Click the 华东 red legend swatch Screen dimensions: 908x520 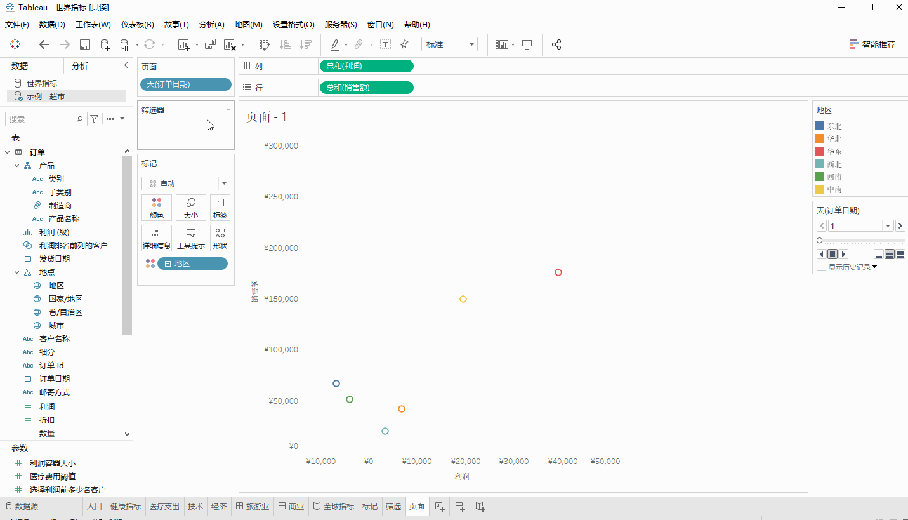[819, 151]
